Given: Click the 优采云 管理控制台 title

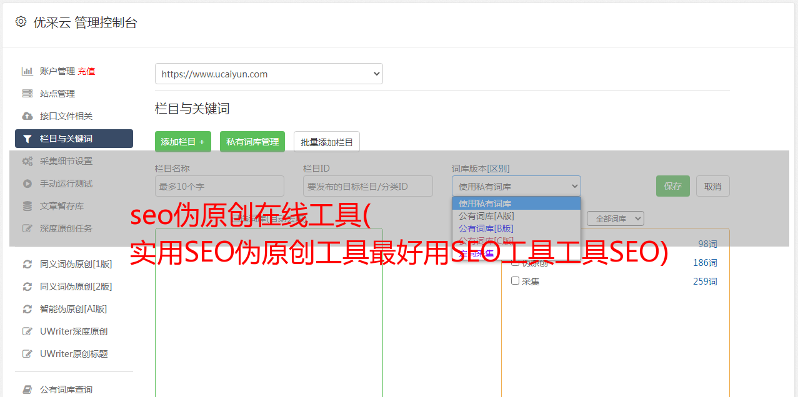Looking at the screenshot, I should 85,22.
